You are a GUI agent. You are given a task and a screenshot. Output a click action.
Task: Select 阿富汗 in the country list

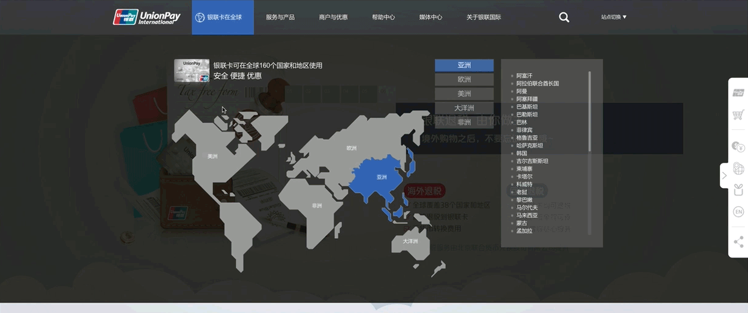(524, 76)
